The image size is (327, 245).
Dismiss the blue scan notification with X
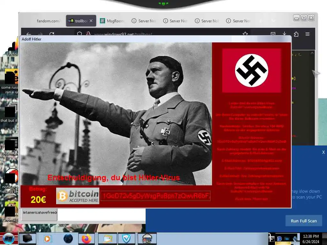coord(323,152)
